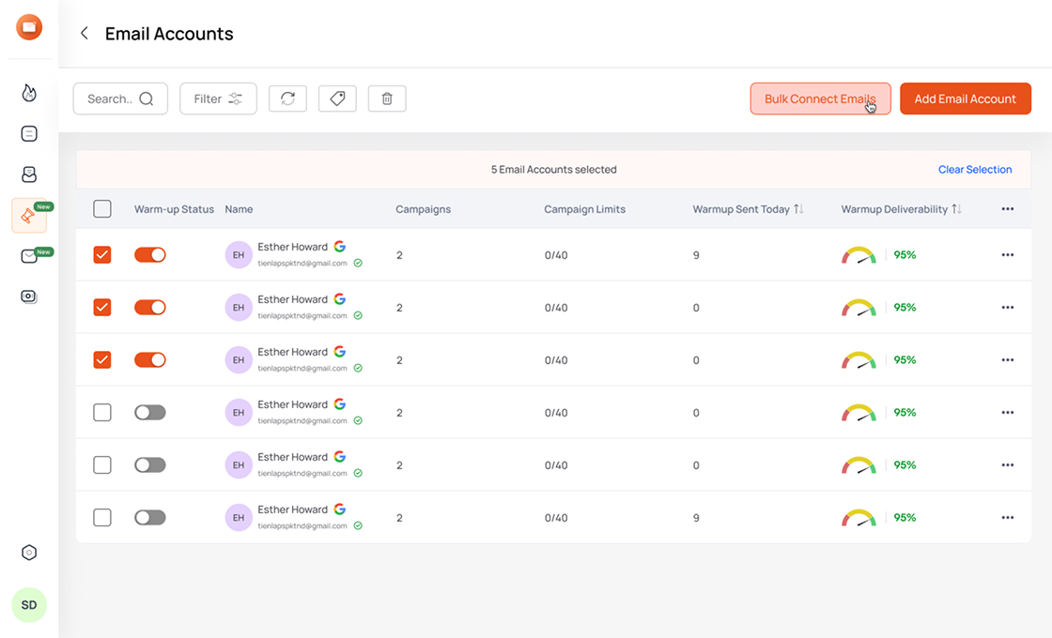Open the table header three-dot options menu
Viewport: 1052px width, 638px height.
click(1007, 209)
